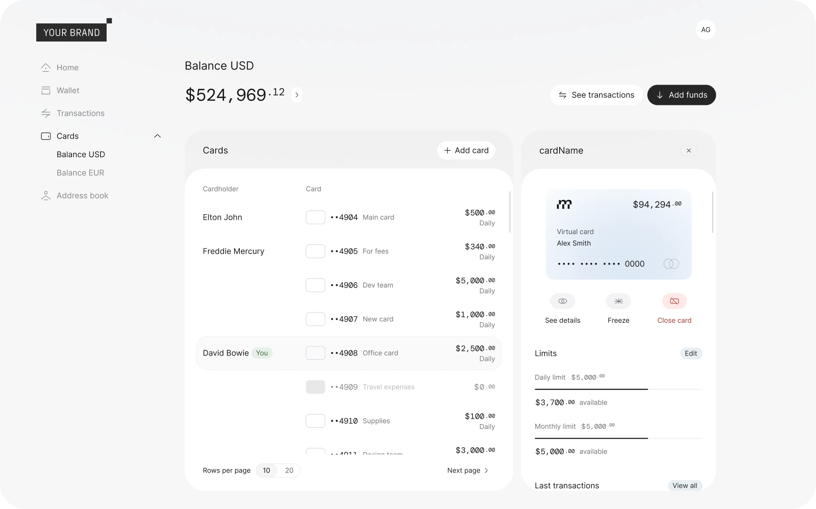This screenshot has height=509, width=816.
Task: Freeze the card with snowflake icon
Action: (618, 301)
